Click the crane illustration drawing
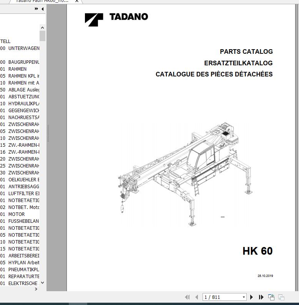This screenshot has height=305, width=299. click(185, 174)
